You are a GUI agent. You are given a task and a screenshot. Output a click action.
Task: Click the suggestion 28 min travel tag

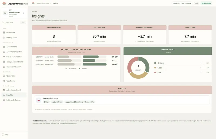pos(80,102)
